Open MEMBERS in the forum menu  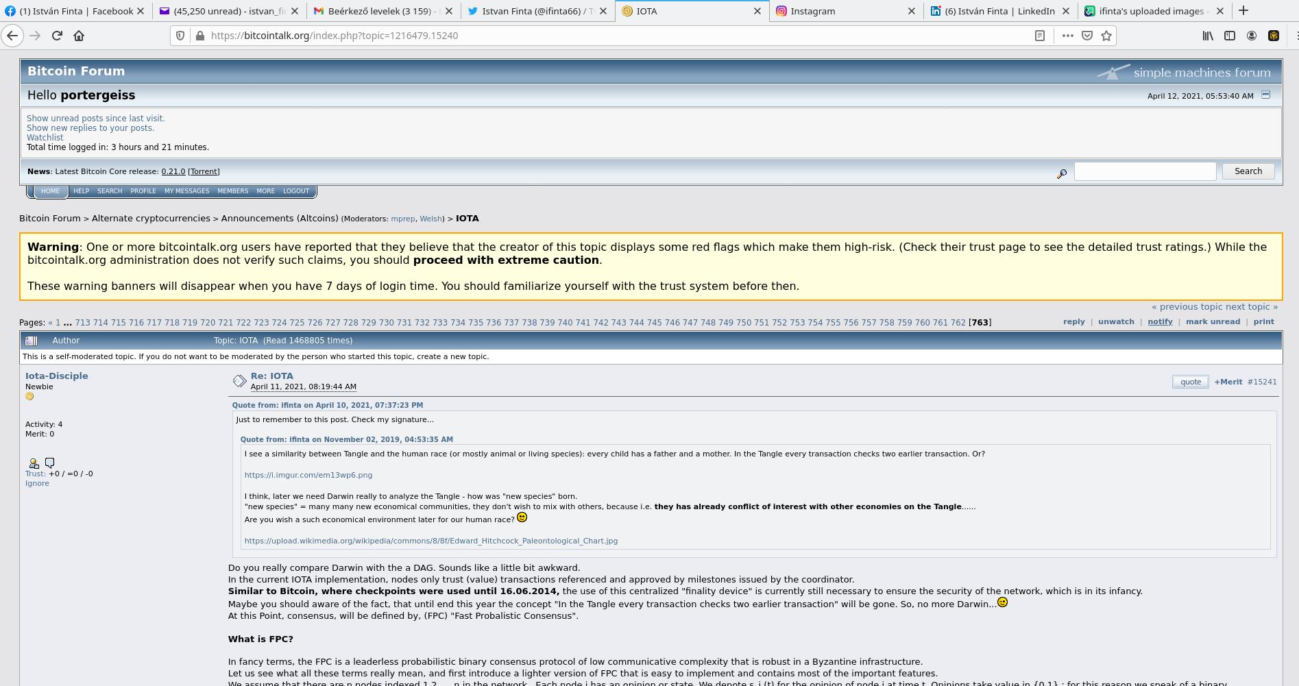(233, 191)
